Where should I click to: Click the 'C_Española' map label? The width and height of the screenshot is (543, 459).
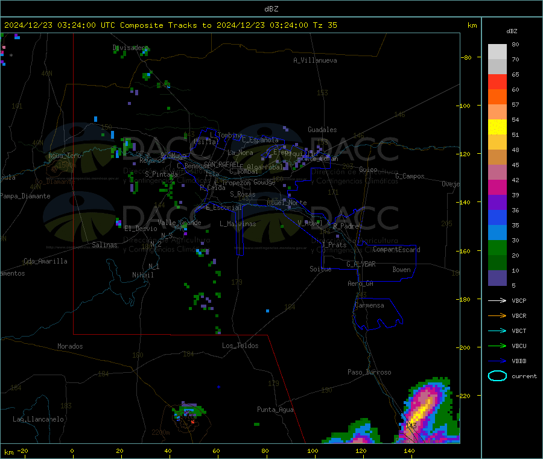(260, 140)
